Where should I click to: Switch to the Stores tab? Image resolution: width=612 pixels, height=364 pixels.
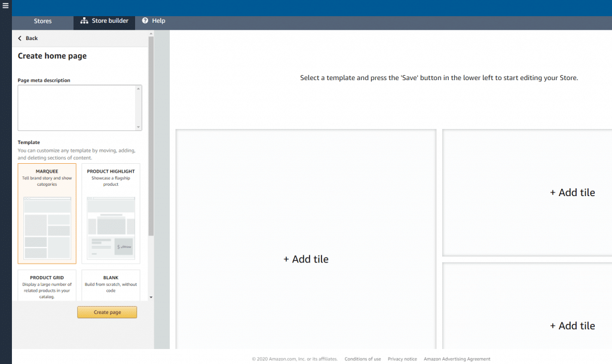pos(43,21)
